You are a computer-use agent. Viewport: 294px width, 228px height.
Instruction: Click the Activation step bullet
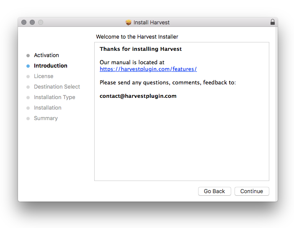28,55
